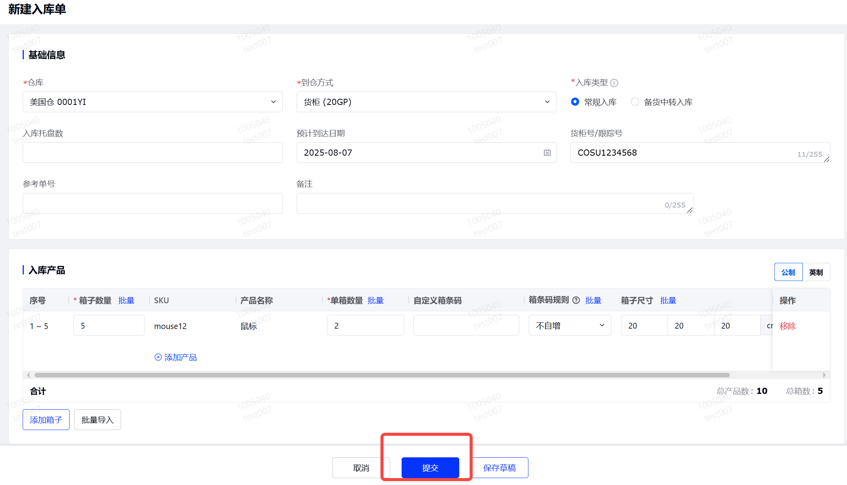This screenshot has width=847, height=485.
Task: Click resize handle of 货柜号/跟踪号 field
Action: pos(827,159)
